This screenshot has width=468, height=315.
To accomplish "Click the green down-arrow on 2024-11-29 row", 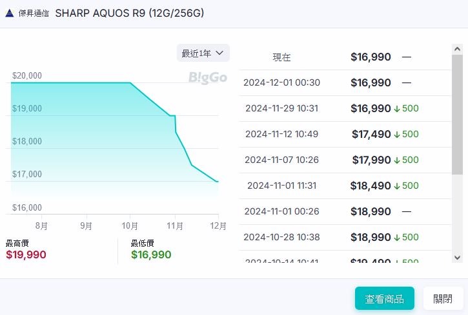I will pos(397,108).
